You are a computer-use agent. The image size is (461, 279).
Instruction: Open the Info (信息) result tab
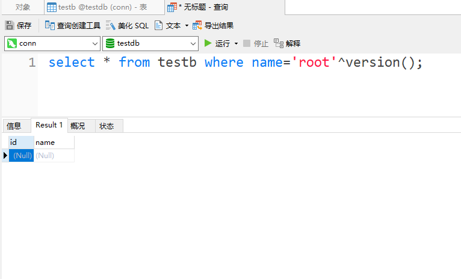point(14,126)
